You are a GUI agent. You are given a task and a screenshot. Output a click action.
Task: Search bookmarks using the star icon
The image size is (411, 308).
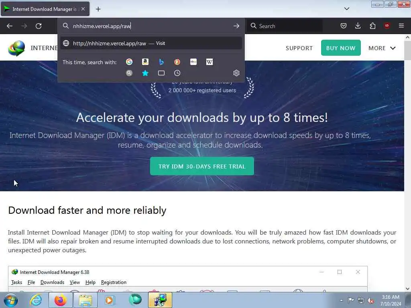[145, 73]
